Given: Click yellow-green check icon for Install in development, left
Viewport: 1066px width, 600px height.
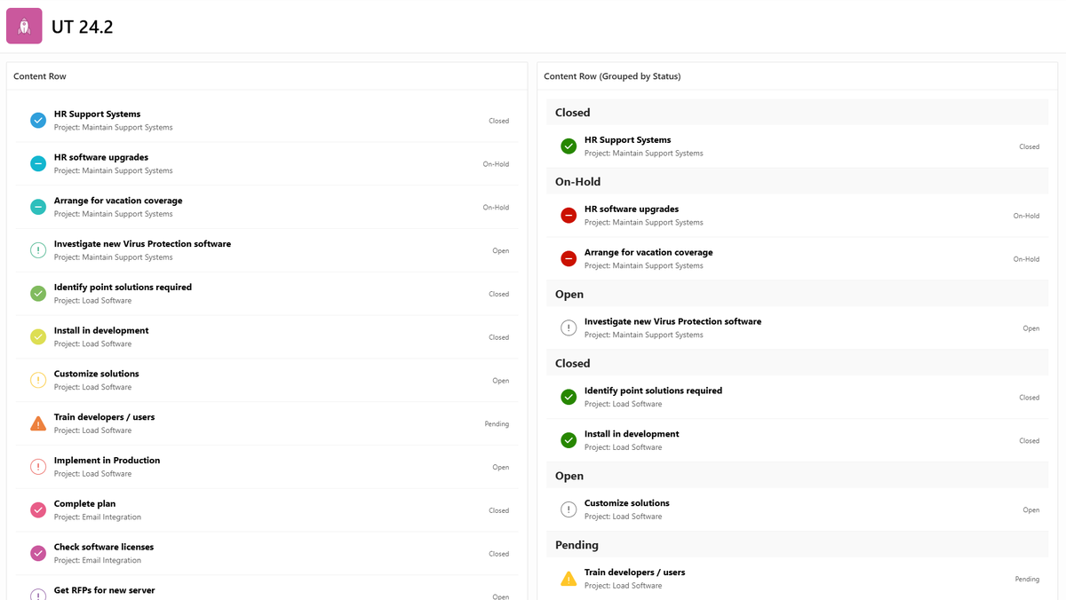Looking at the screenshot, I should 38,336.
